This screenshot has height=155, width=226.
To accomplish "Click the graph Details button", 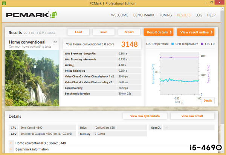I will pyautogui.click(x=208, y=101).
